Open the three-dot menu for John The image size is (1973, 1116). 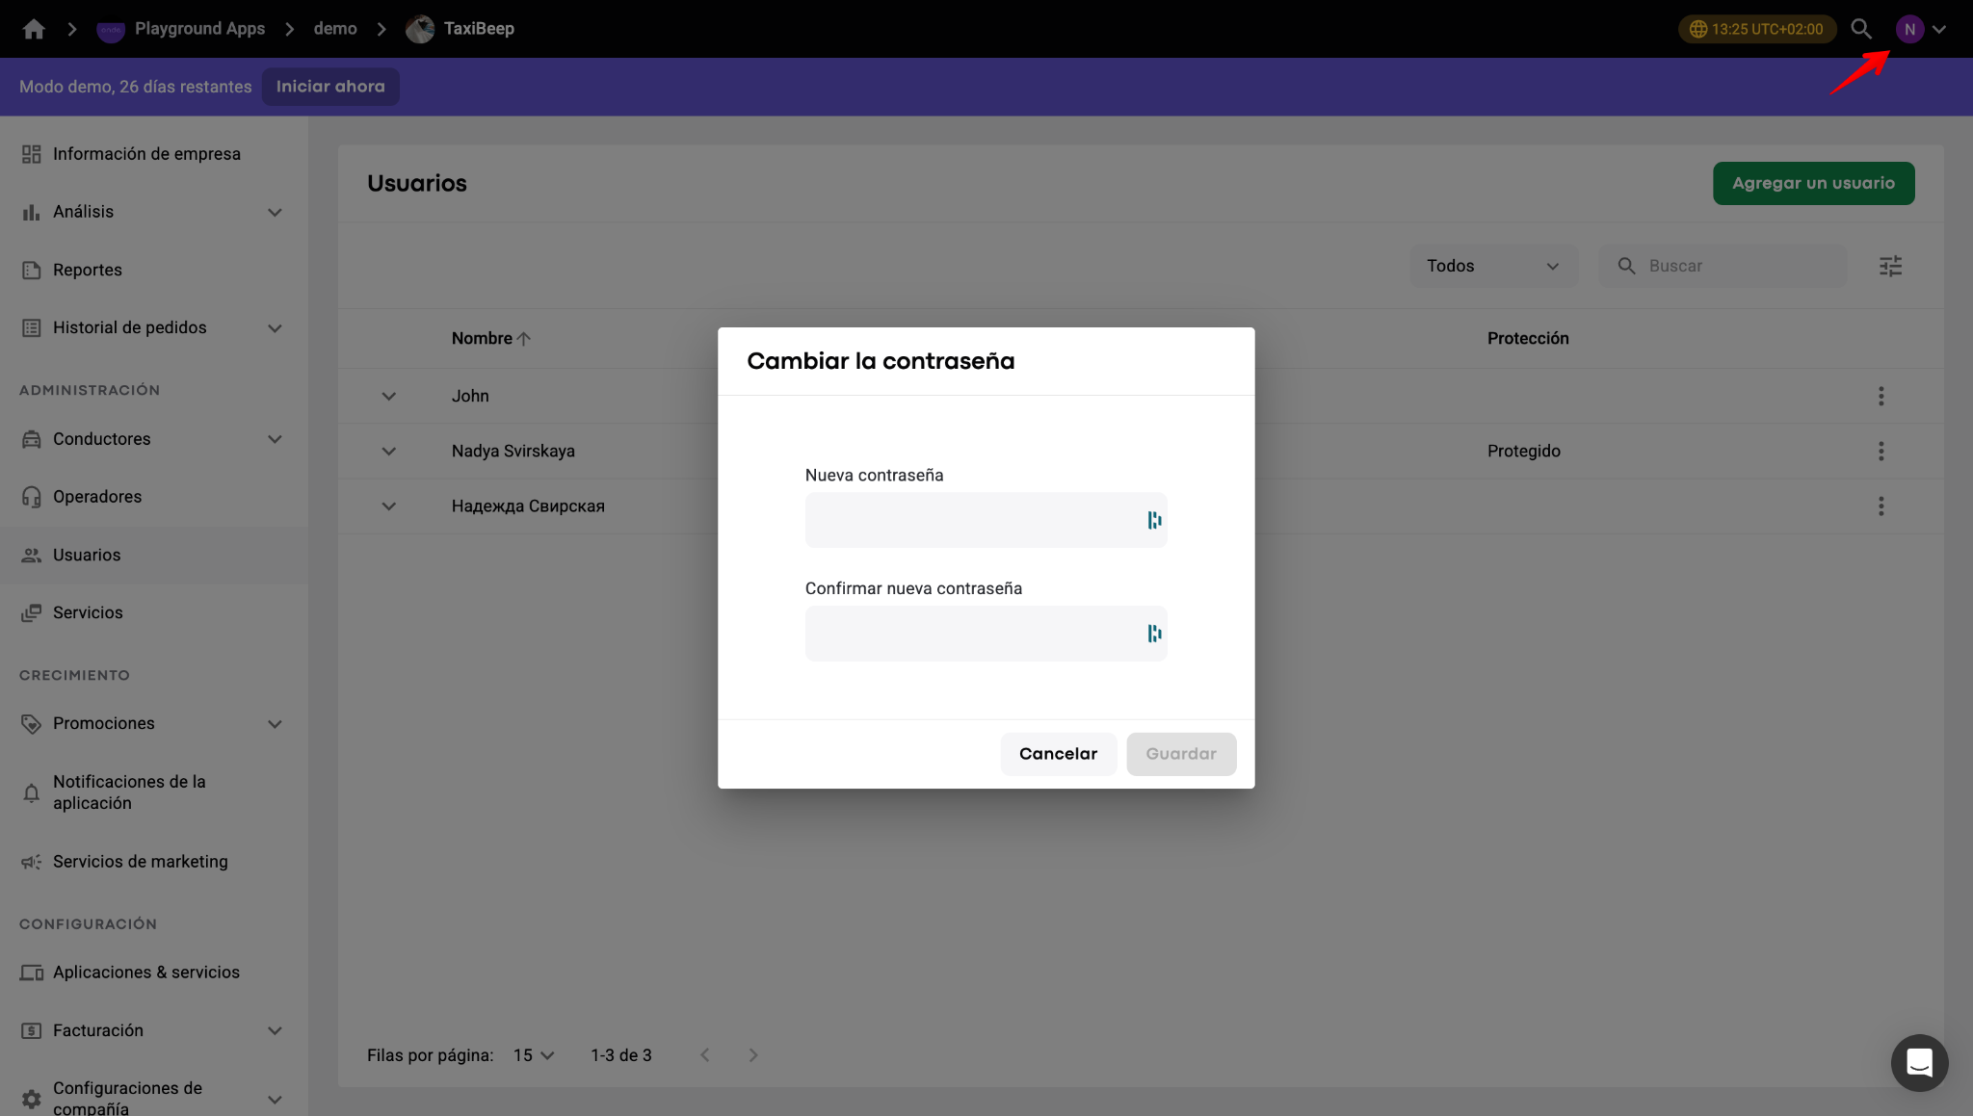(1881, 396)
